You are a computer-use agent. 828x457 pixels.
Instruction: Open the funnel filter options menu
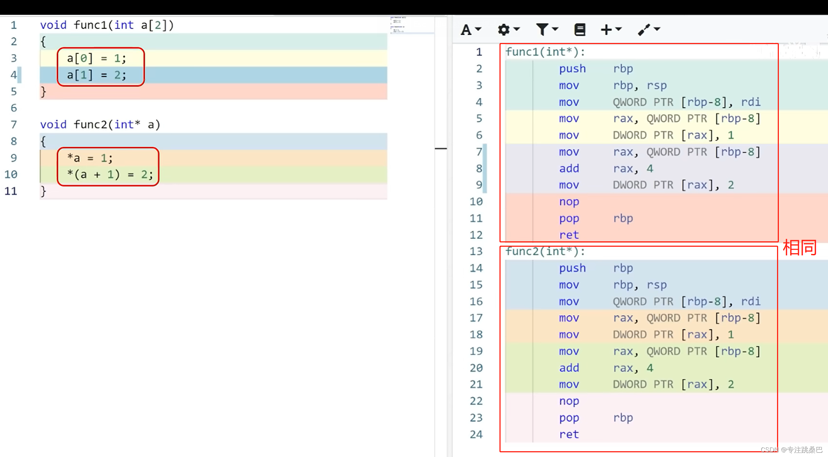(542, 30)
